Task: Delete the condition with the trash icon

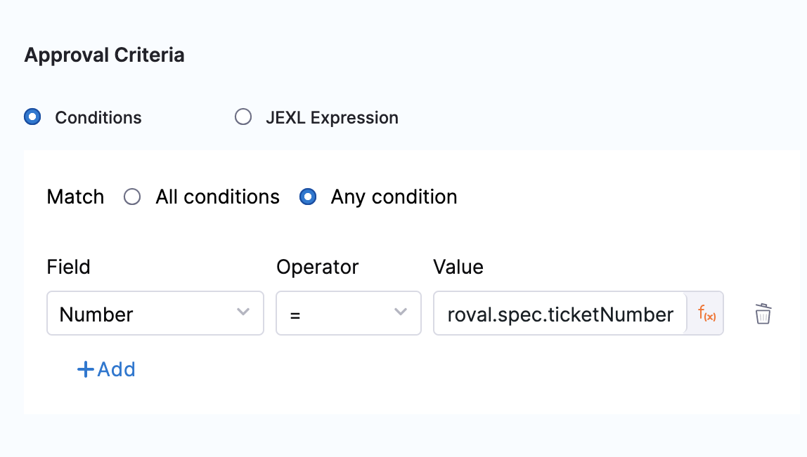Action: click(x=763, y=314)
